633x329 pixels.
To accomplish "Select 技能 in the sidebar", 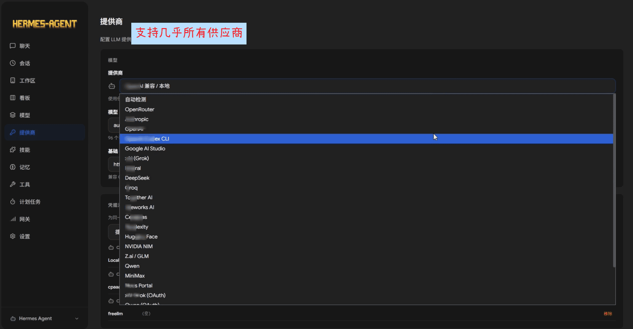I will coord(45,150).
